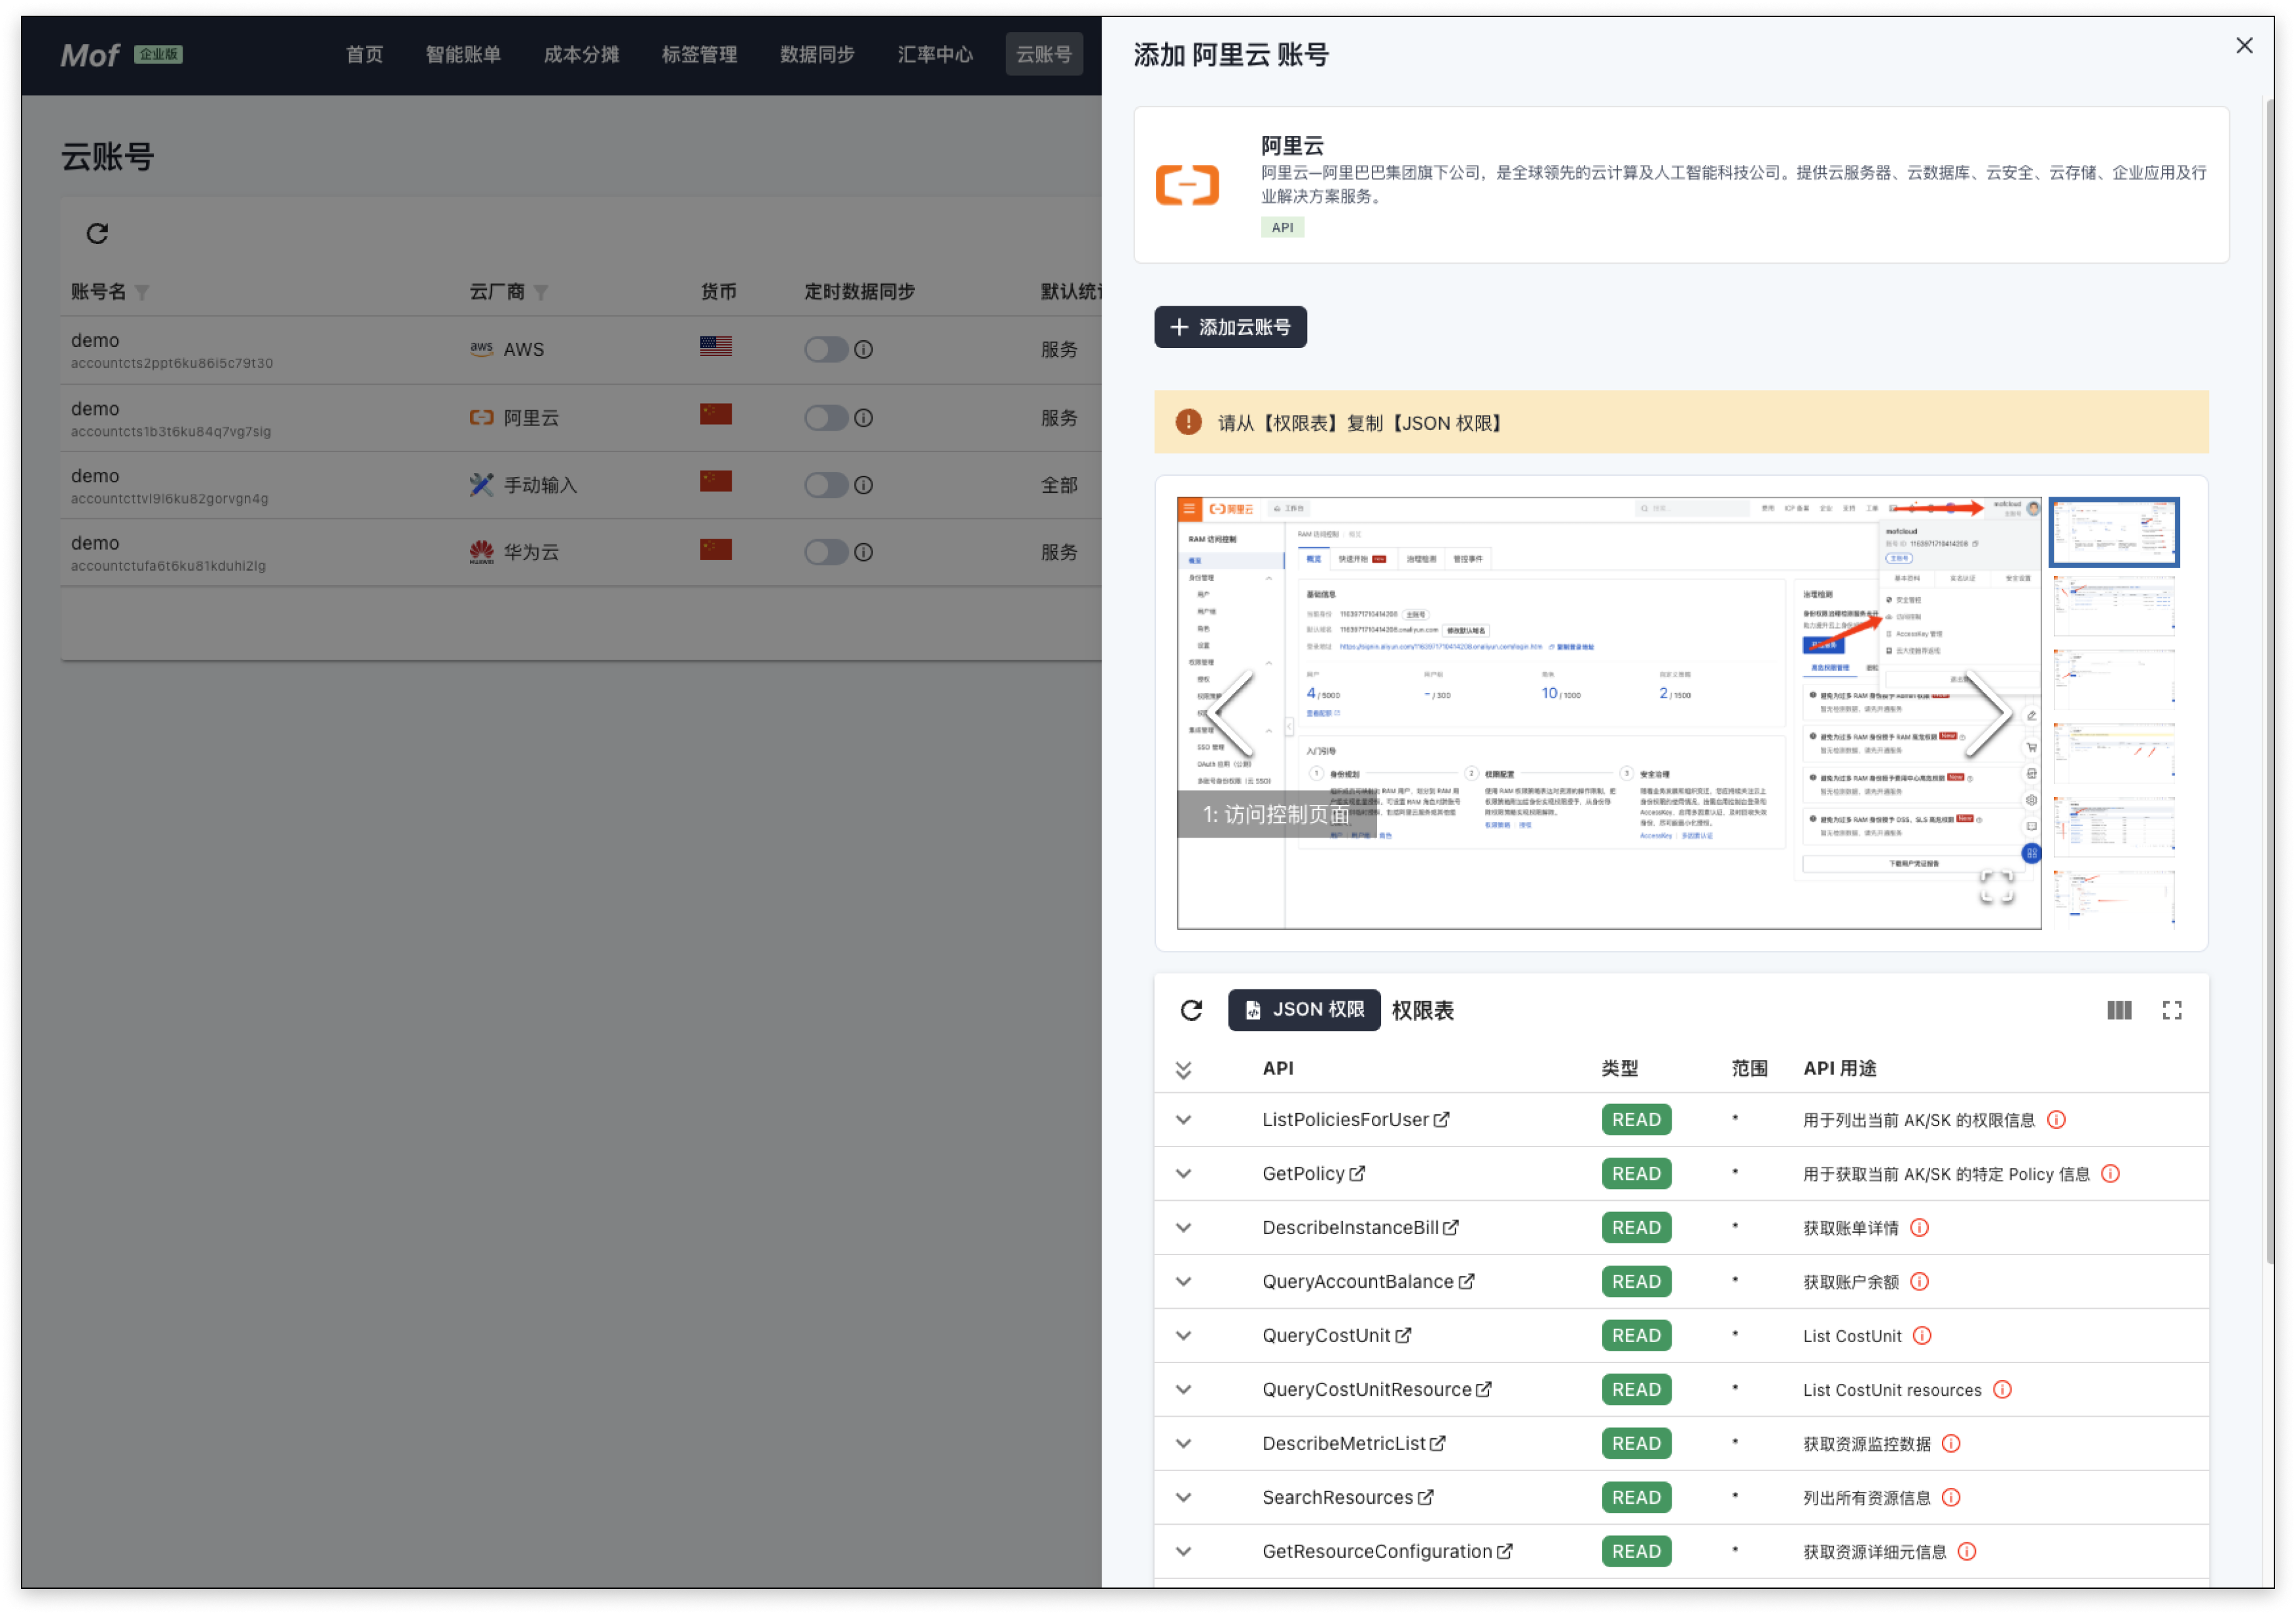This screenshot has width=2296, height=1615.
Task: Show info icon next to List CostUnit
Action: point(1922,1336)
